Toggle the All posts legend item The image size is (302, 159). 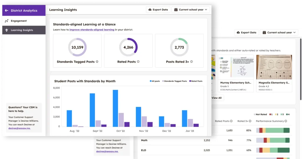(x=155, y=81)
